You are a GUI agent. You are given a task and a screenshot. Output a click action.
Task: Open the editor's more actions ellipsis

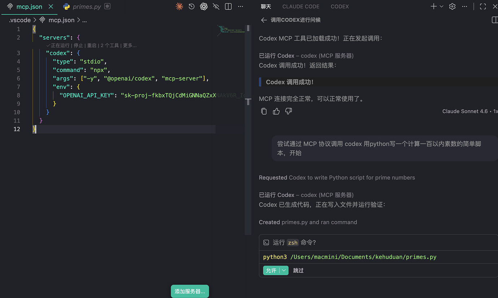pos(240,6)
